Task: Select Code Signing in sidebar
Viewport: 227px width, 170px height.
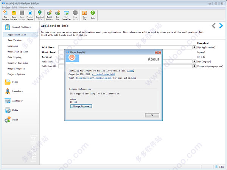Action: pyautogui.click(x=14, y=57)
